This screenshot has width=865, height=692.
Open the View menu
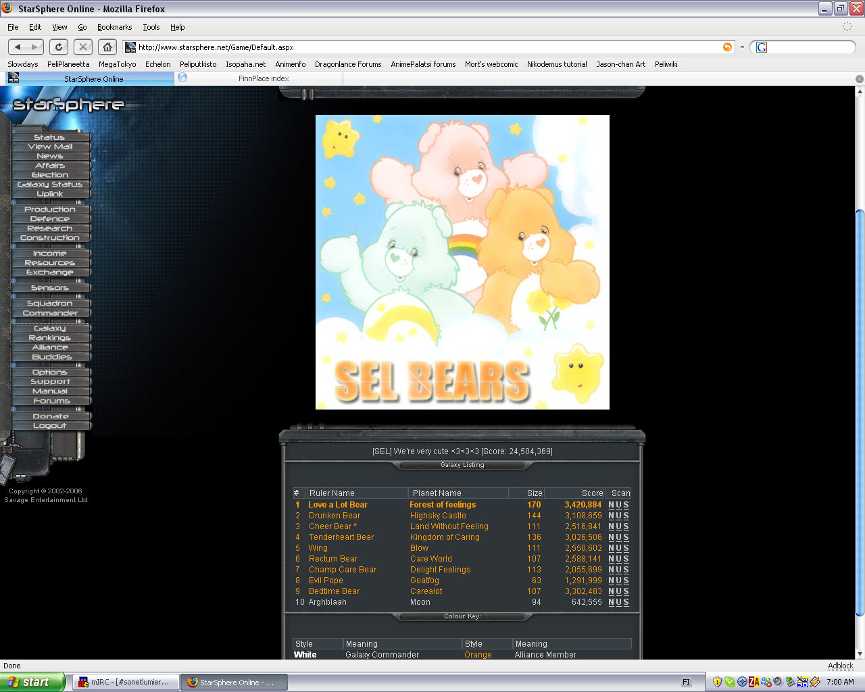59,27
